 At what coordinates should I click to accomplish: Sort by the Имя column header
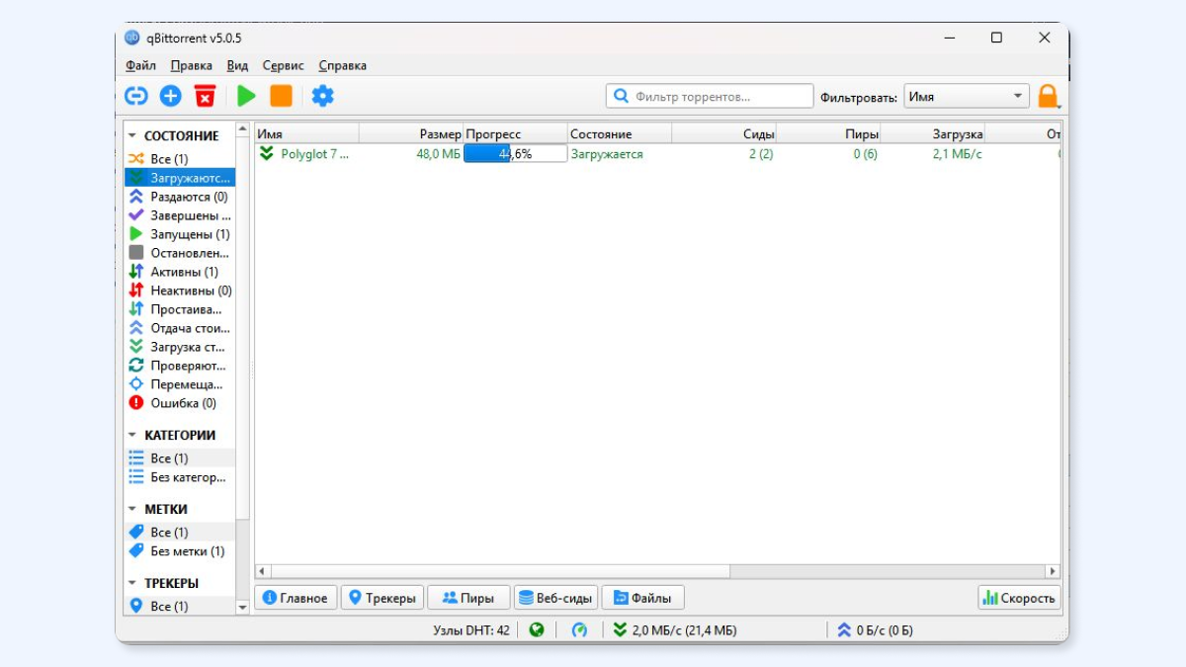306,133
